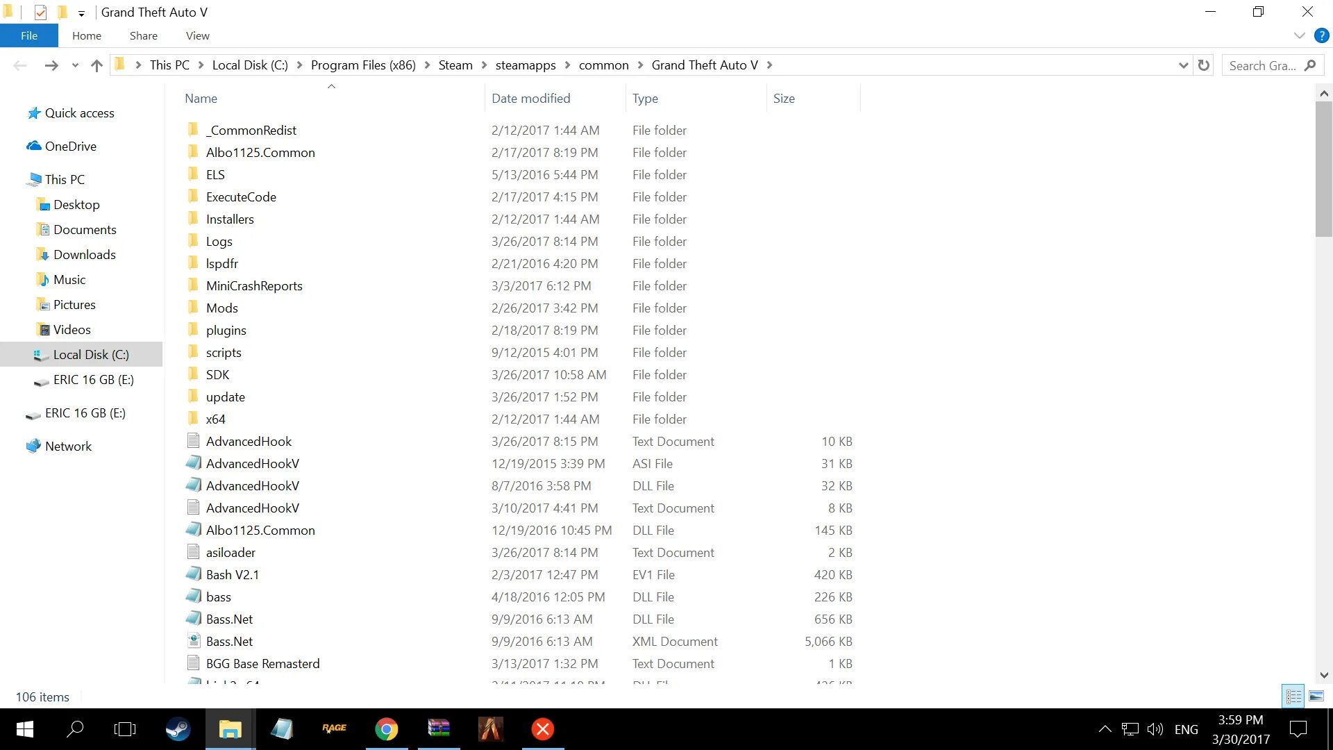Click the Forward navigation arrow
The height and width of the screenshot is (750, 1333).
pos(51,65)
